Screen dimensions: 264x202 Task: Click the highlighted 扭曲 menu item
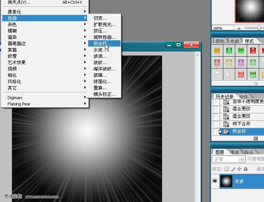[x=44, y=18]
